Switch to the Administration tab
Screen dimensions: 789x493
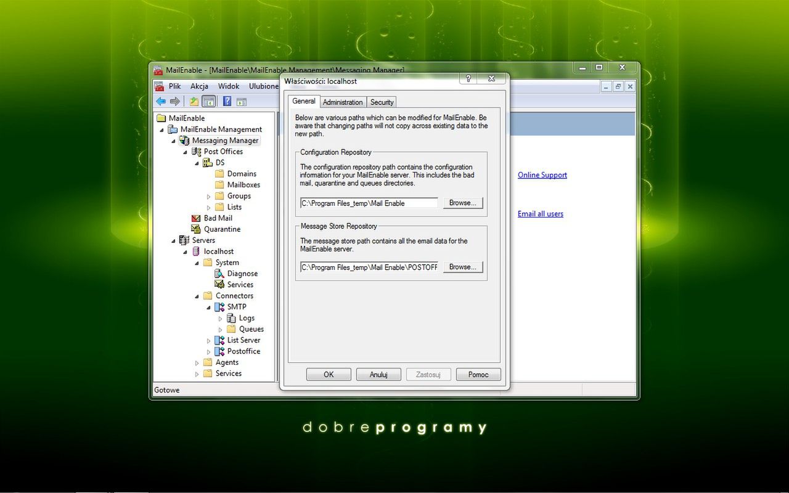tap(343, 102)
